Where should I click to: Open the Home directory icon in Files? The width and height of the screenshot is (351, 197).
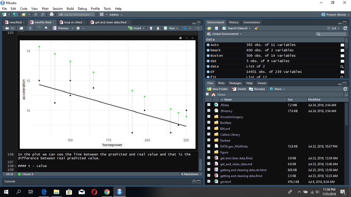pyautogui.click(x=214, y=95)
